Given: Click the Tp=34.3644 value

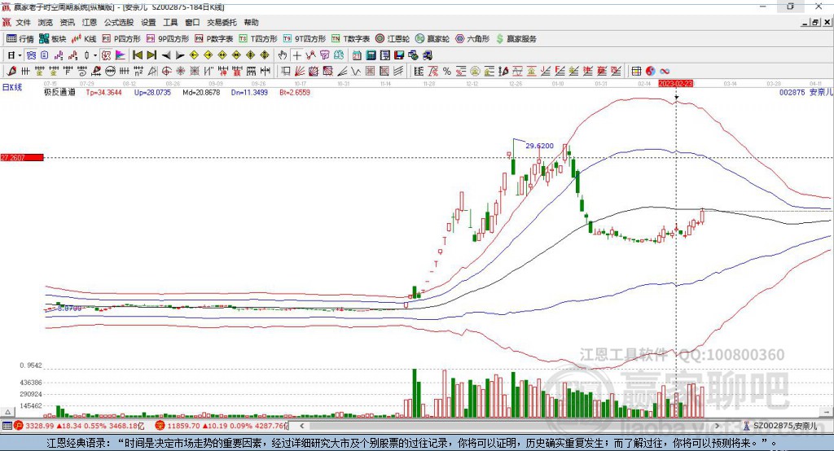Looking at the screenshot, I should (103, 92).
